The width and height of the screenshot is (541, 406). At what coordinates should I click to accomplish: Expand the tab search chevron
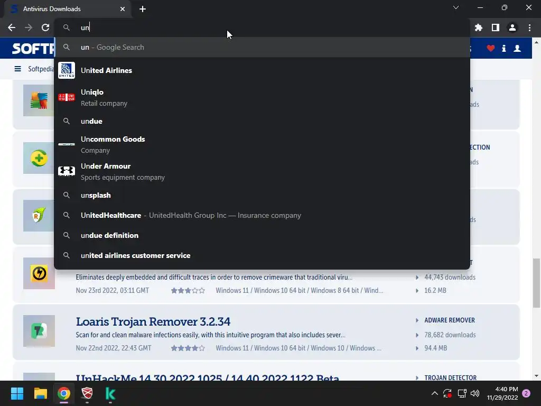click(x=456, y=7)
